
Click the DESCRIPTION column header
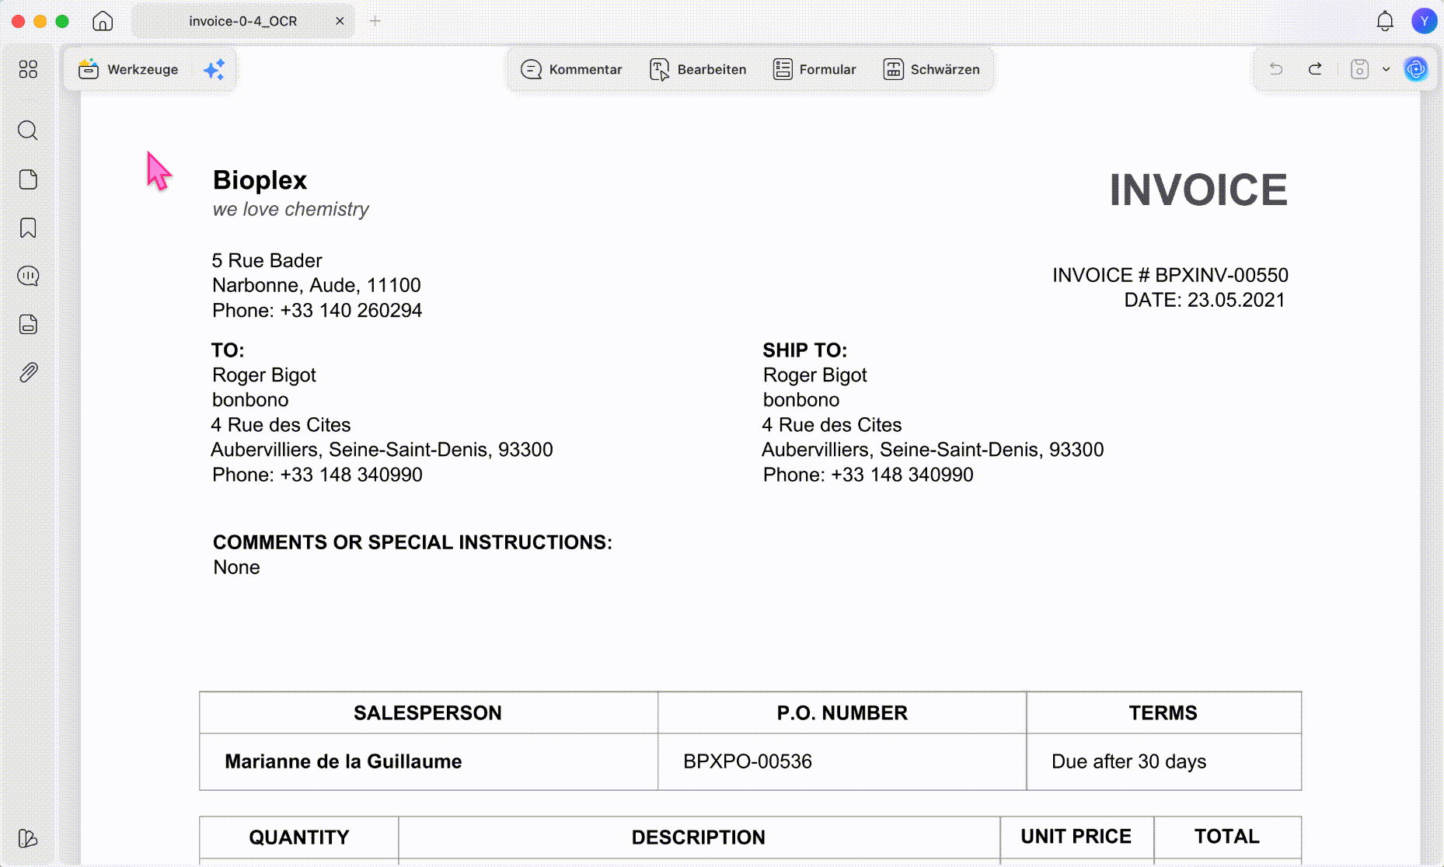[x=698, y=837]
